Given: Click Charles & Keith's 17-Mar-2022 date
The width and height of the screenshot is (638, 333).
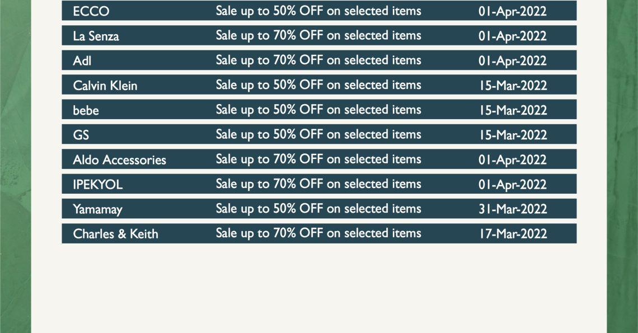Looking at the screenshot, I should click(513, 234).
